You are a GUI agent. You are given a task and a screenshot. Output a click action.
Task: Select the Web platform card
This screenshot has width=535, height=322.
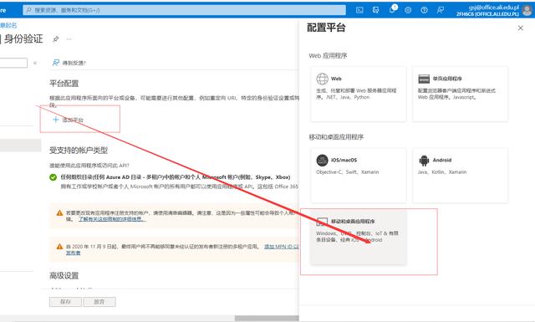[x=359, y=94]
